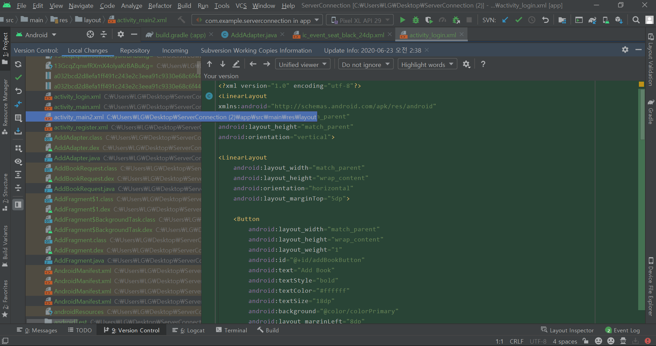Click the CRLF line separator in status bar
The height and width of the screenshot is (346, 656).
[516, 341]
